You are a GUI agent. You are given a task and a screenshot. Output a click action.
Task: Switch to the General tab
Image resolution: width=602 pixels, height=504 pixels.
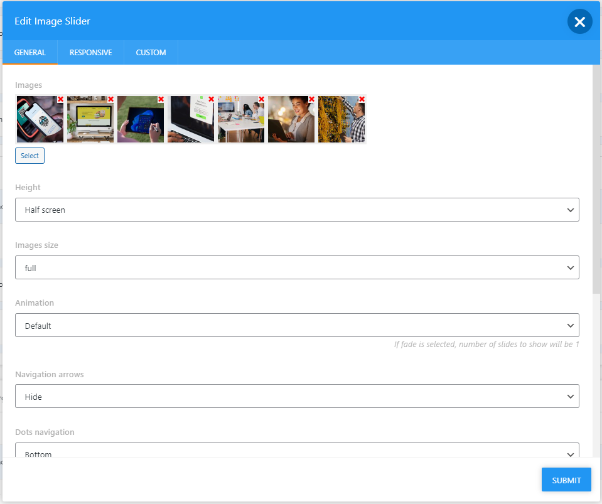pyautogui.click(x=30, y=53)
